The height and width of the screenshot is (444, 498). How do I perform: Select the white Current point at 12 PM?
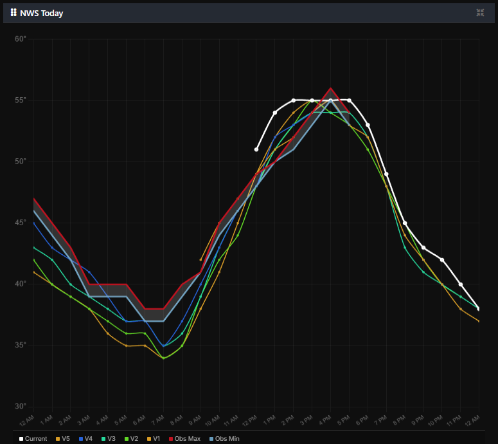tap(256, 149)
